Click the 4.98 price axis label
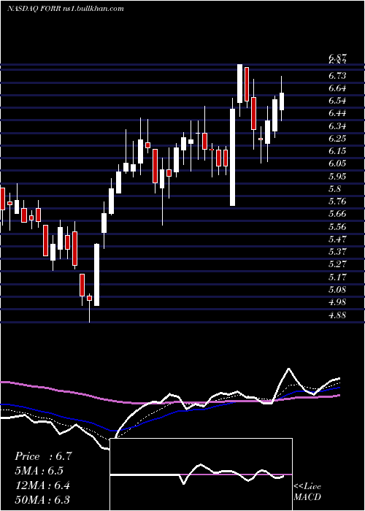The height and width of the screenshot is (511, 365). point(337,301)
